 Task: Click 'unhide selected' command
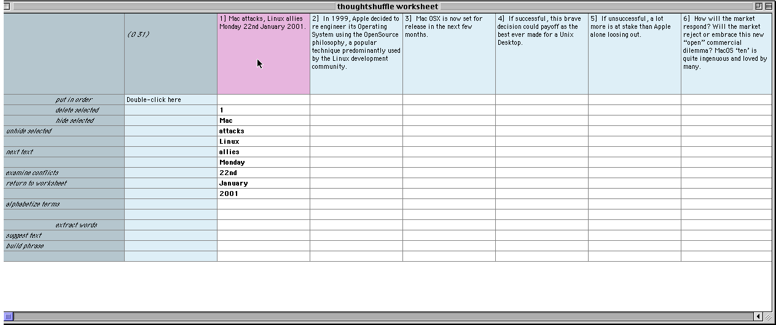[x=29, y=131]
